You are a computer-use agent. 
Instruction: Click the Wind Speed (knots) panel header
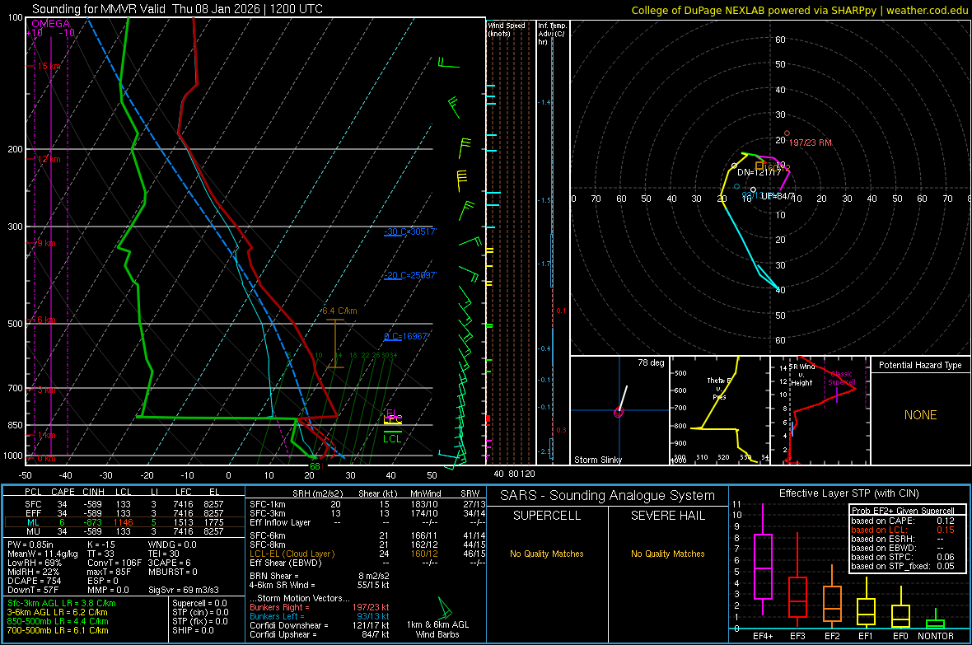(507, 29)
